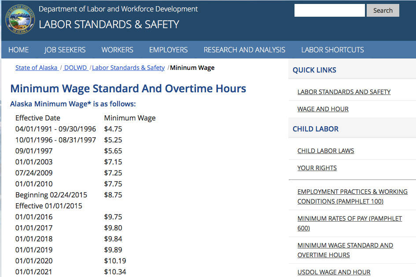The image size is (416, 277).
Task: Follow the State of Alaska breadcrumb link
Action: 37,68
